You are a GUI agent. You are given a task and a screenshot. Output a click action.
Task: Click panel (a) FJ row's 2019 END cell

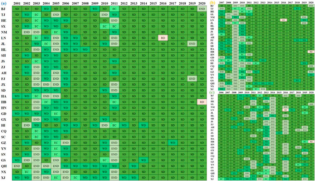pos(192,79)
